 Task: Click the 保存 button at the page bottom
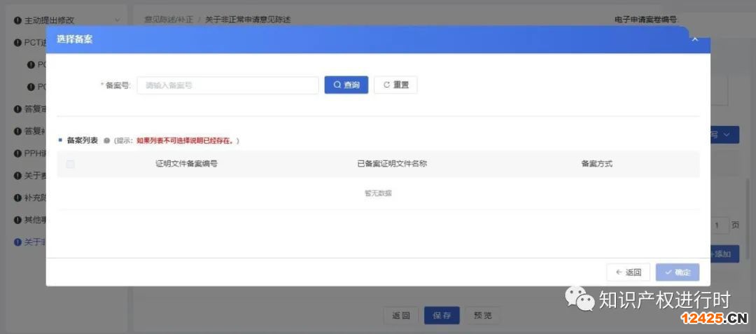442,315
